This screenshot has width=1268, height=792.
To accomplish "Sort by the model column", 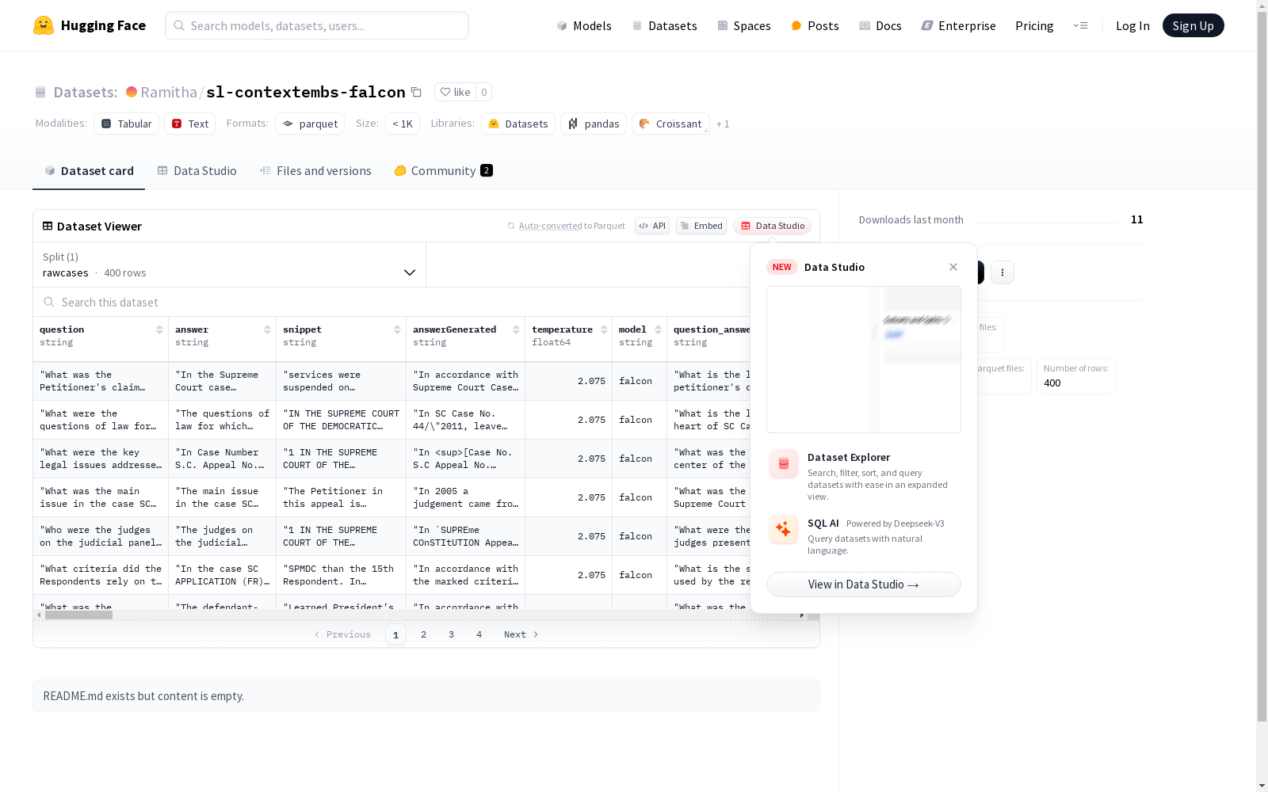I will 658,329.
